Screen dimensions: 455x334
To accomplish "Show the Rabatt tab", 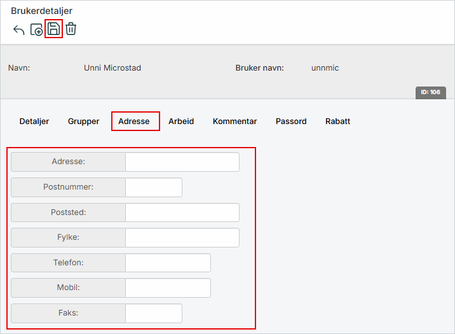I will (x=337, y=122).
